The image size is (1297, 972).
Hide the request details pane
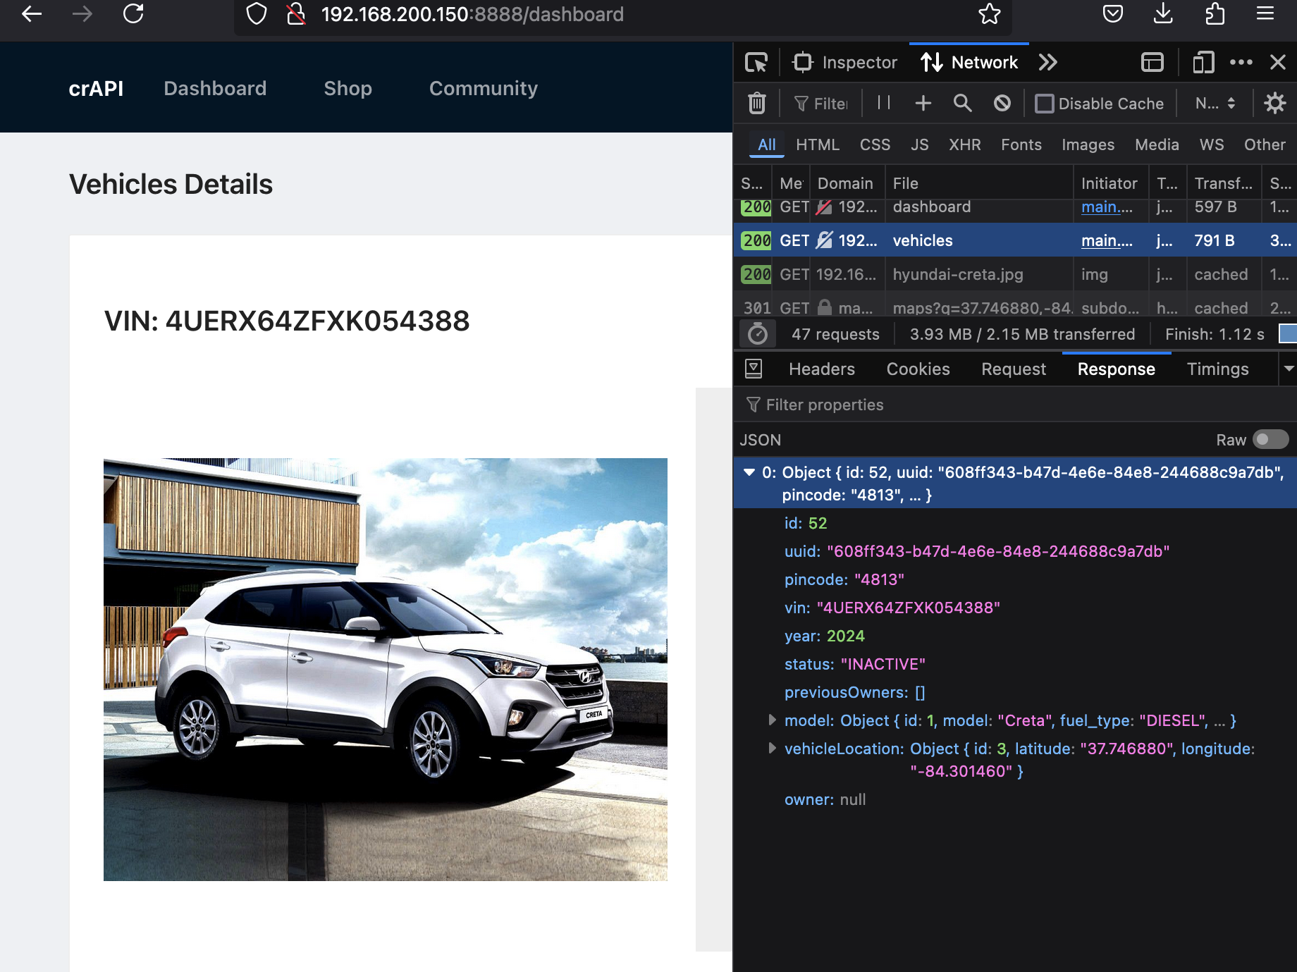tap(754, 369)
